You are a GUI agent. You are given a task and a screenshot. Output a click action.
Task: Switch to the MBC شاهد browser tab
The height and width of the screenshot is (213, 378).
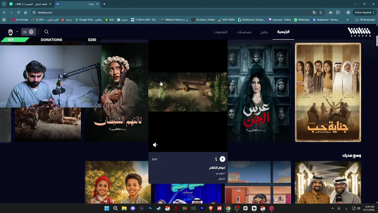point(30,4)
